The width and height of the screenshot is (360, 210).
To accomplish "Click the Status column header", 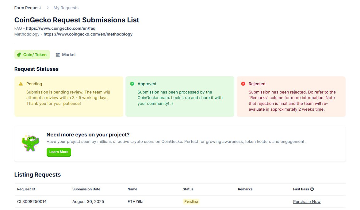I will [x=188, y=189].
